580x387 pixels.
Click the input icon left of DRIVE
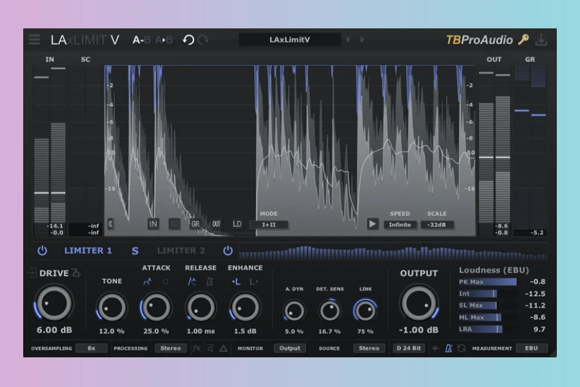pyautogui.click(x=32, y=273)
